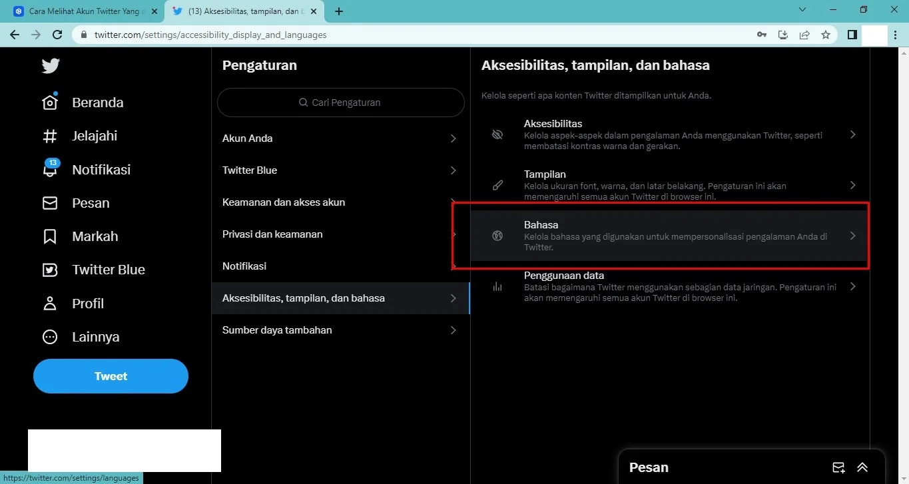This screenshot has width=909, height=484.
Task: Open Notifikasi settings entry
Action: click(x=340, y=266)
